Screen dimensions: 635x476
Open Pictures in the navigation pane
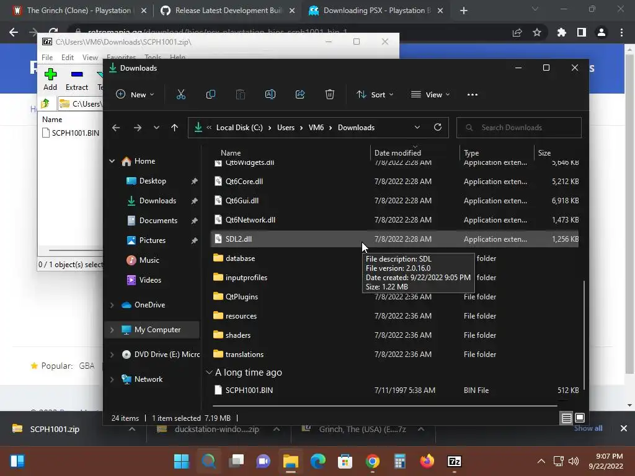(x=153, y=240)
